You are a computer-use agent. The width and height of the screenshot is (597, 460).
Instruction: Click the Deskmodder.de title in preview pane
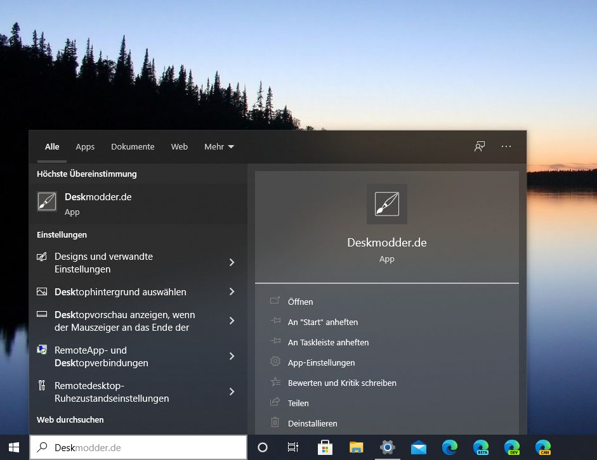pos(387,243)
